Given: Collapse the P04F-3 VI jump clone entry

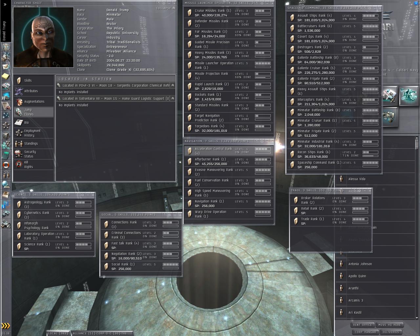Looking at the screenshot, I should (173, 85).
